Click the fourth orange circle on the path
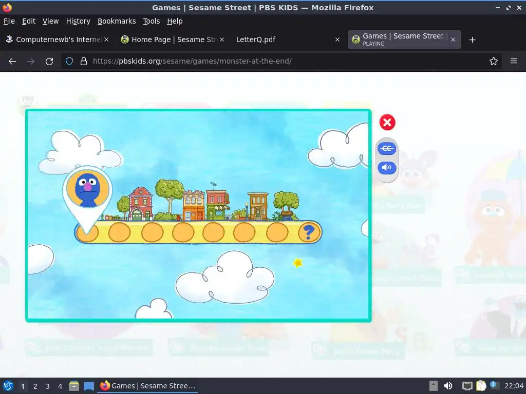Image resolution: width=526 pixels, height=394 pixels. click(183, 232)
